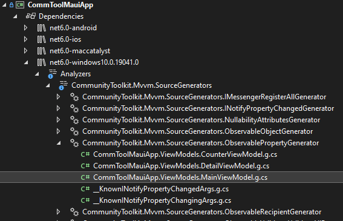The width and height of the screenshot is (343, 221).
Task: Click the gears icon of ObservablePropertyGenerator
Action: pyautogui.click(x=74, y=143)
